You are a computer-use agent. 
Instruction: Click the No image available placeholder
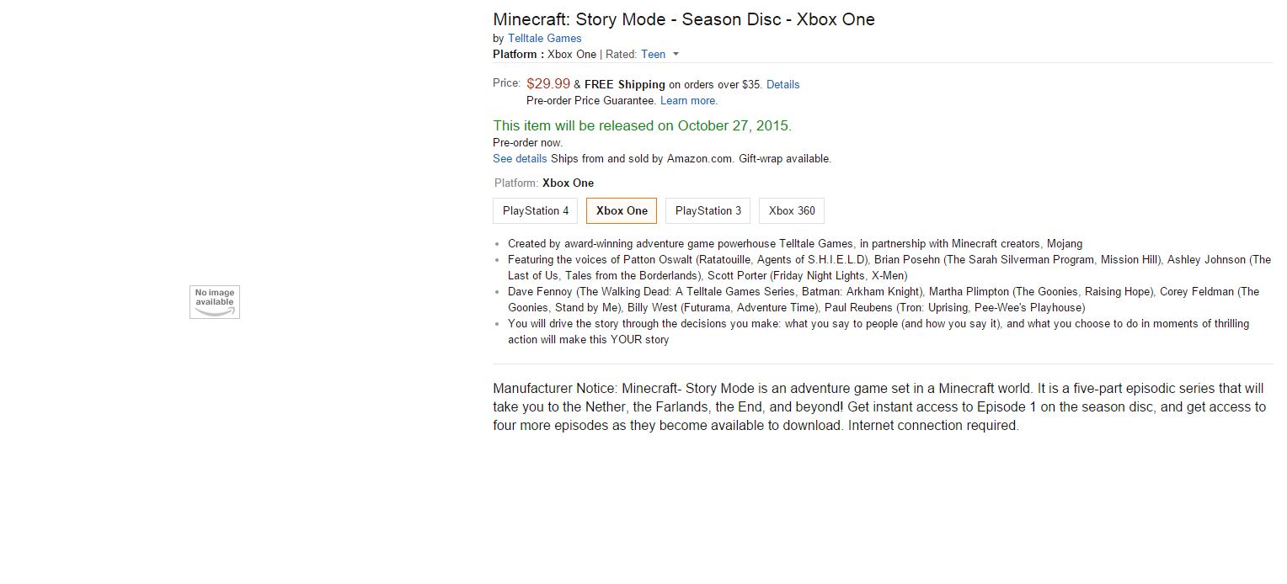[x=215, y=302]
